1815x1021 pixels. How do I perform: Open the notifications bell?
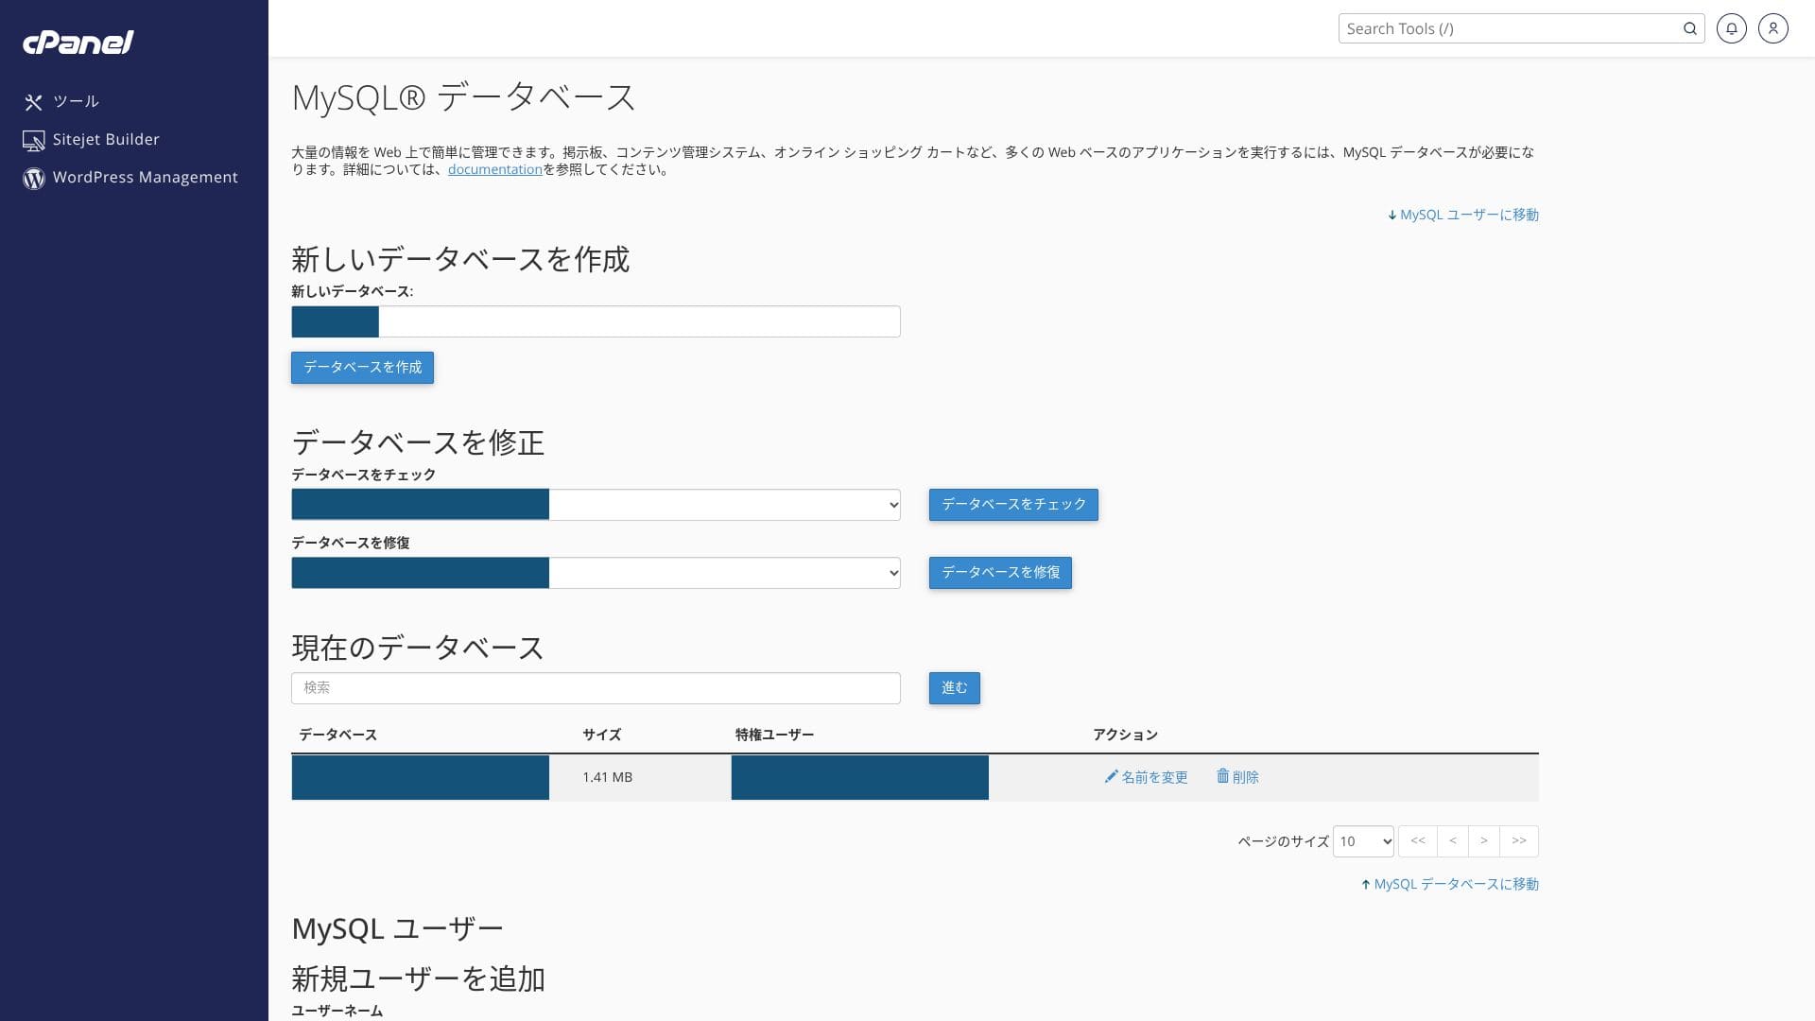1731,28
